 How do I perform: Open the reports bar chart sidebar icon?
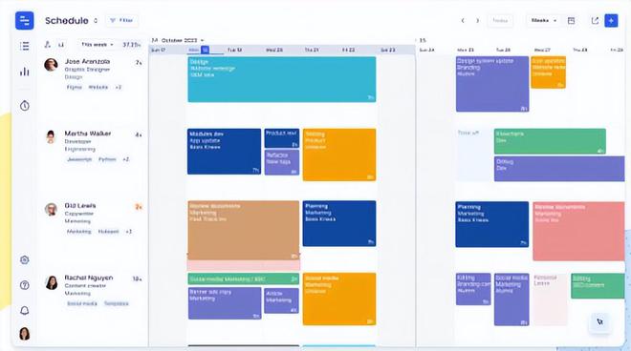[x=25, y=72]
